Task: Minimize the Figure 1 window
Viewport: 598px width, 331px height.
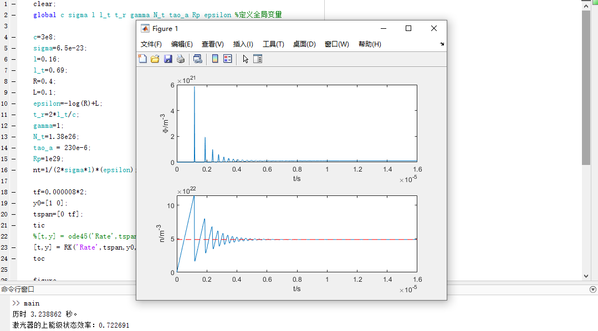Action: 384,29
